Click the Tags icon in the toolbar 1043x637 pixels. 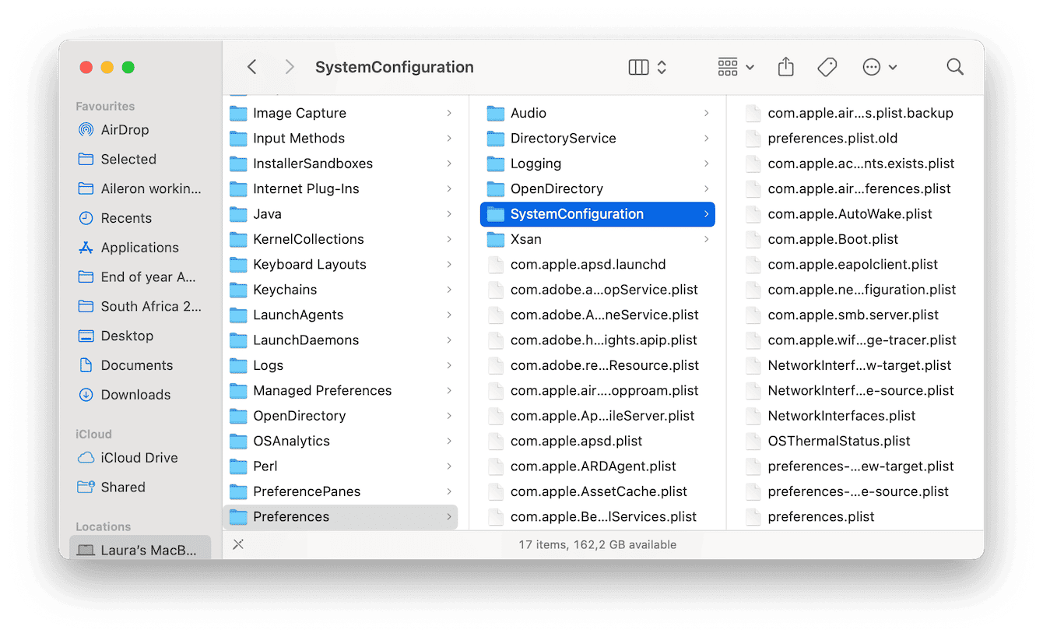(827, 67)
